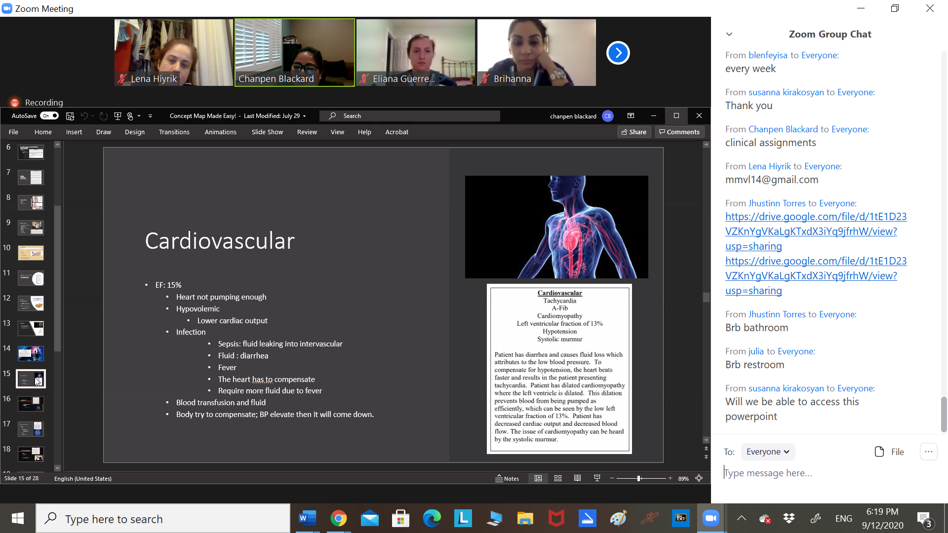Start Slide Show from status bar icon

tap(597, 478)
